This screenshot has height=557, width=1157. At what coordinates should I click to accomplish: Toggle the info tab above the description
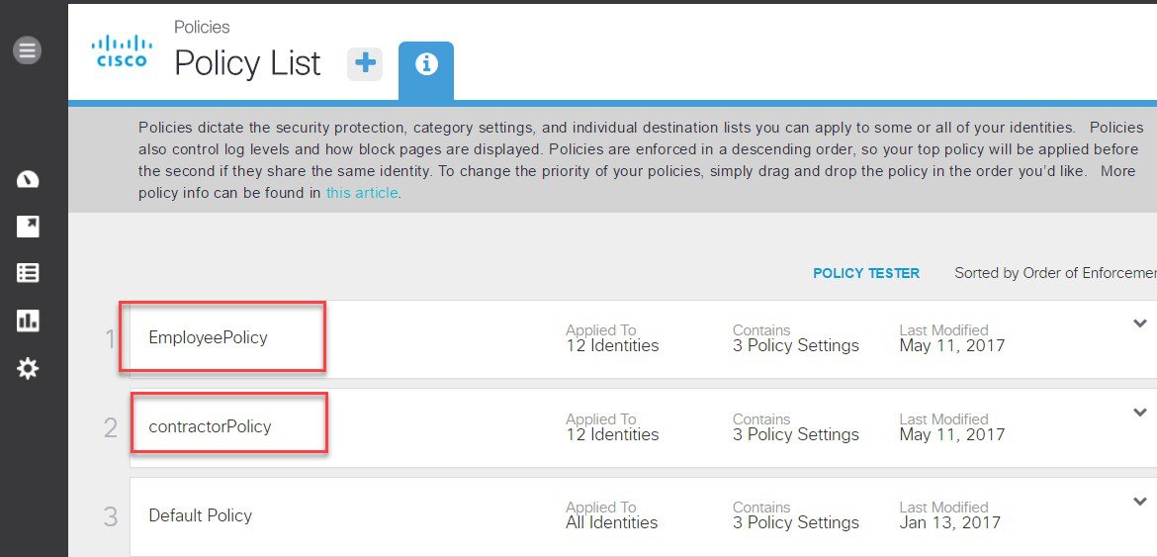click(426, 64)
